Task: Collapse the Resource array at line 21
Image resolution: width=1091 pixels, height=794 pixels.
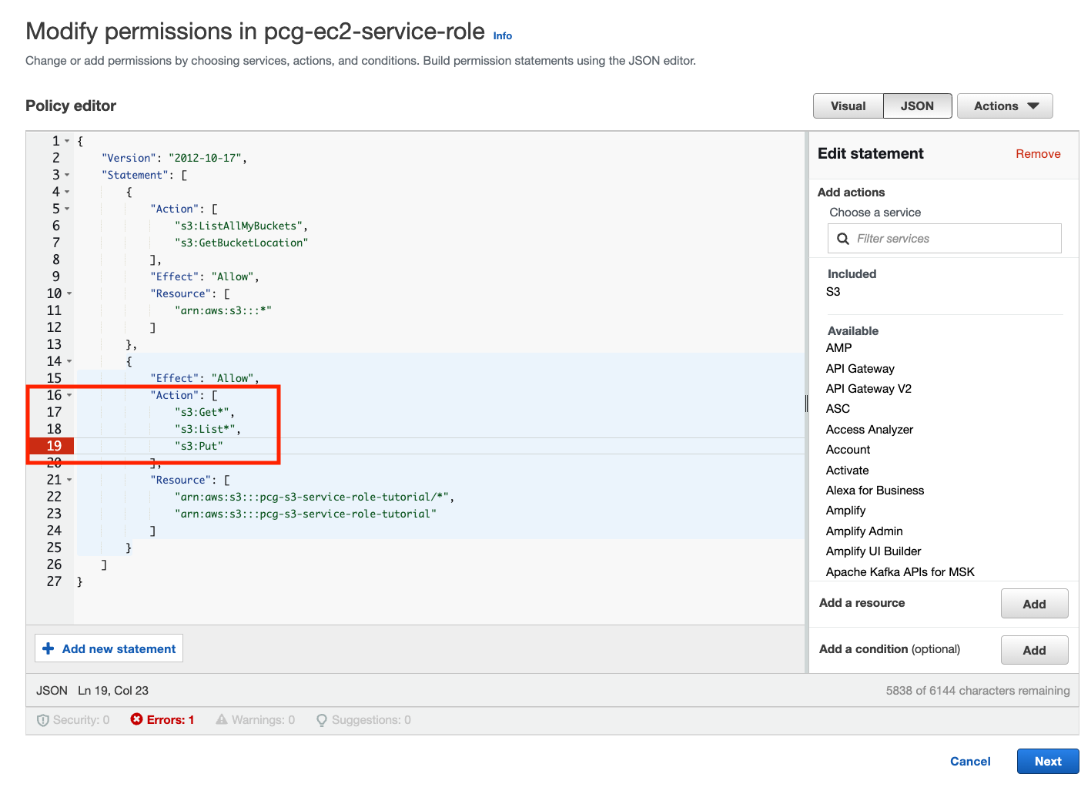Action: pyautogui.click(x=69, y=480)
